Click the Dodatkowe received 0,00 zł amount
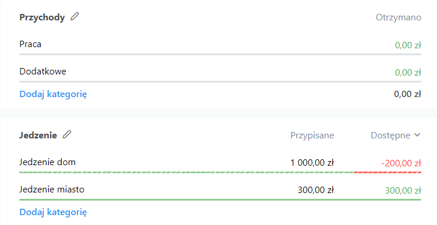 tap(408, 73)
